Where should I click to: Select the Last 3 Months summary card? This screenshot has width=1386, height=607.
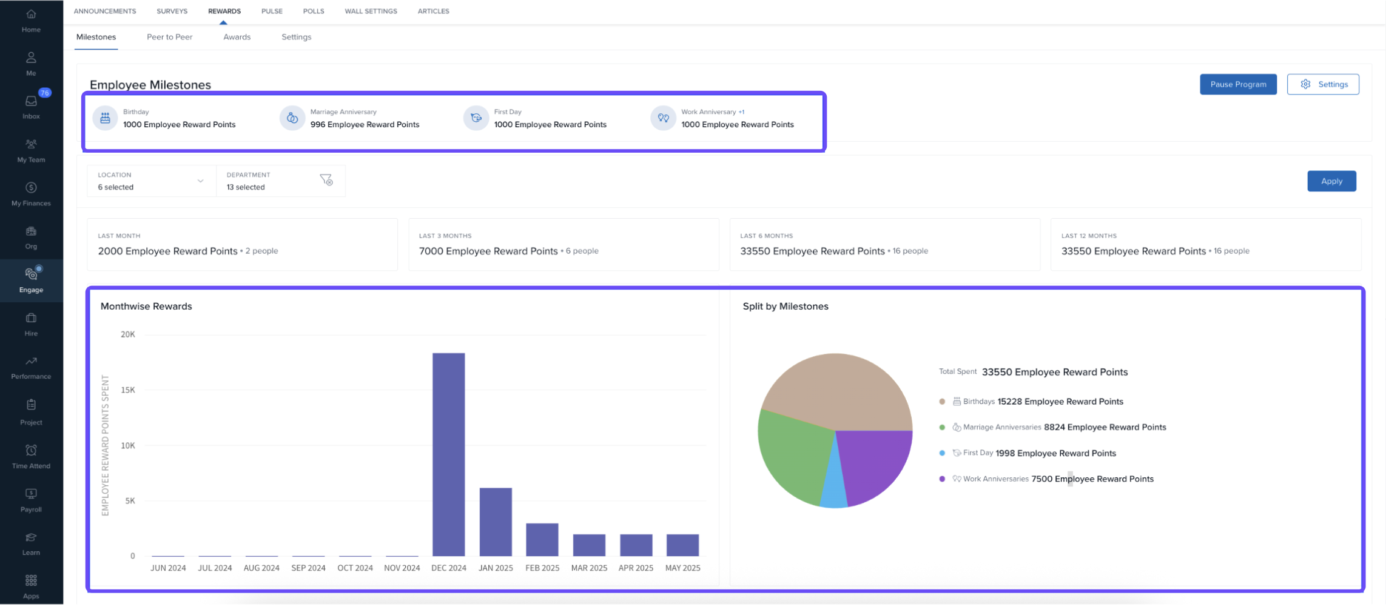(x=563, y=244)
